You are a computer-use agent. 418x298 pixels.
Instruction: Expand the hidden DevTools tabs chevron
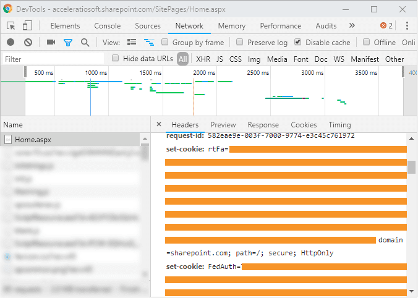point(352,25)
